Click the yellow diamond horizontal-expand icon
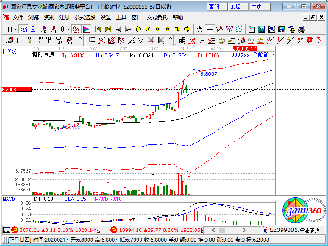 [x=157, y=29]
